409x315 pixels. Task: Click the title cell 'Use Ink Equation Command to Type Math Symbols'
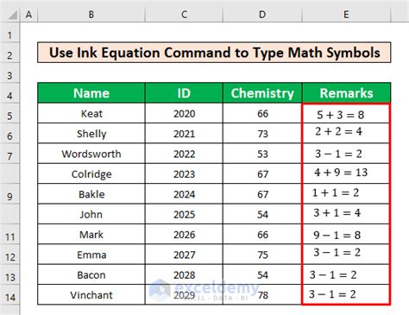[214, 53]
